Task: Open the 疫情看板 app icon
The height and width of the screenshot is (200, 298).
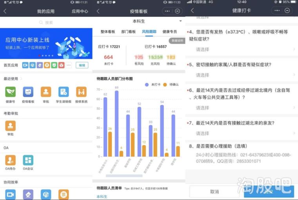Action: (28, 92)
